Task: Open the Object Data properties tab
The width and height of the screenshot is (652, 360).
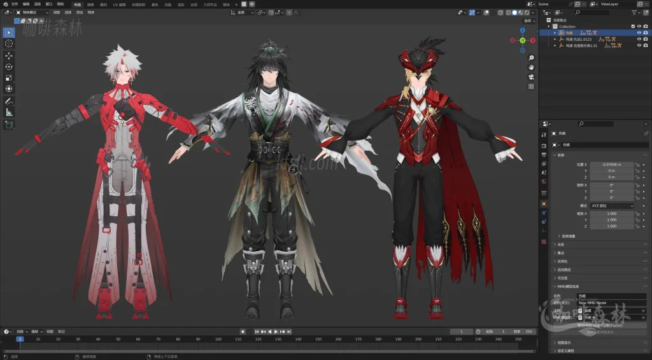Action: coord(544,232)
